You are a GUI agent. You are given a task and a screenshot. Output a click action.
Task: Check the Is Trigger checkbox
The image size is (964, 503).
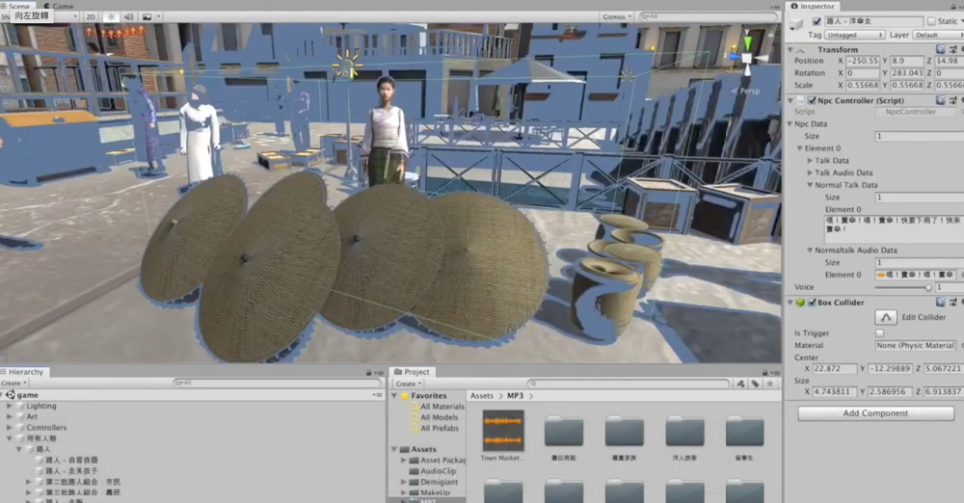point(880,333)
